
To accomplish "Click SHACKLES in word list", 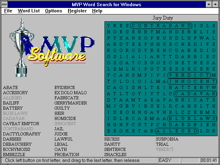I will click(115, 155).
